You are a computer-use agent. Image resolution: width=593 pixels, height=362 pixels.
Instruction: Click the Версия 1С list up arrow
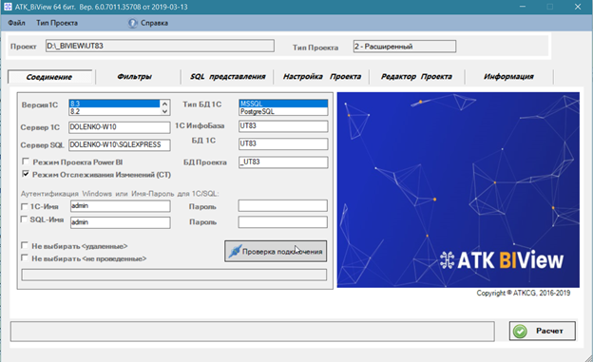coord(165,104)
